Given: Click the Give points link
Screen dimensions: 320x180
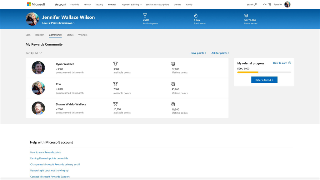Looking at the screenshot, I should (x=199, y=53).
